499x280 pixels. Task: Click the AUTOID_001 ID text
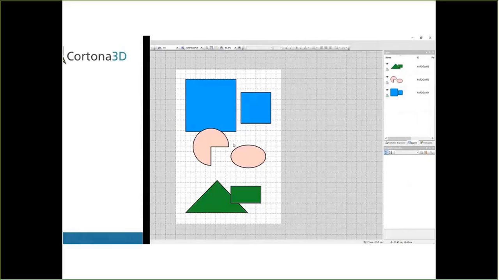[423, 93]
